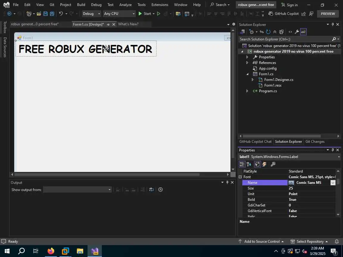Image resolution: width=343 pixels, height=257 pixels.
Task: Toggle Solutions and Folders view icon
Action: (x=242, y=32)
